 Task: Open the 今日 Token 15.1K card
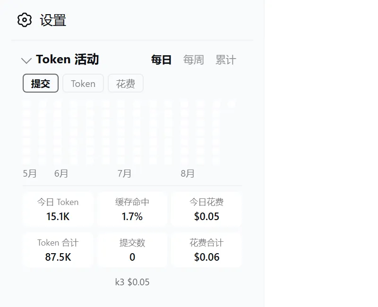tap(58, 209)
